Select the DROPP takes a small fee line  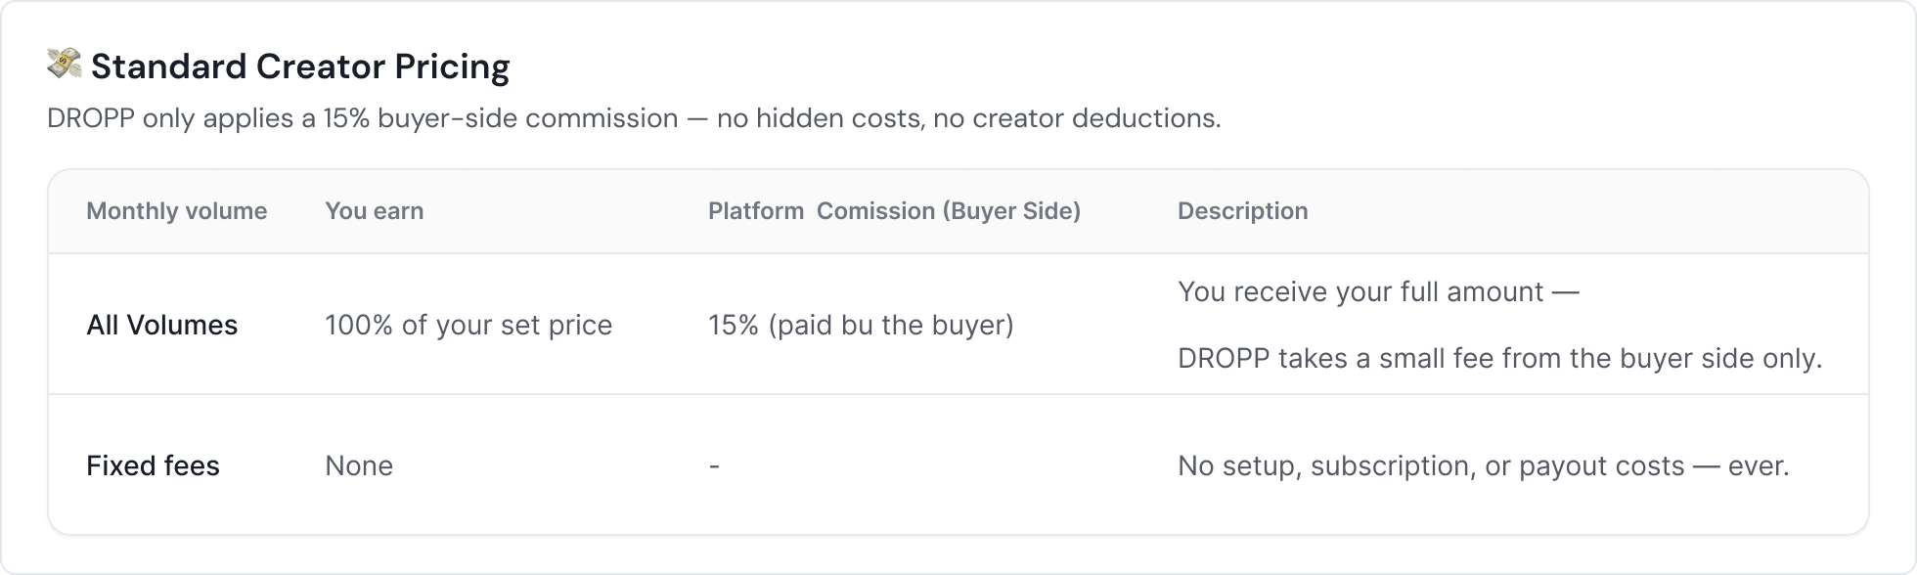tap(1499, 358)
